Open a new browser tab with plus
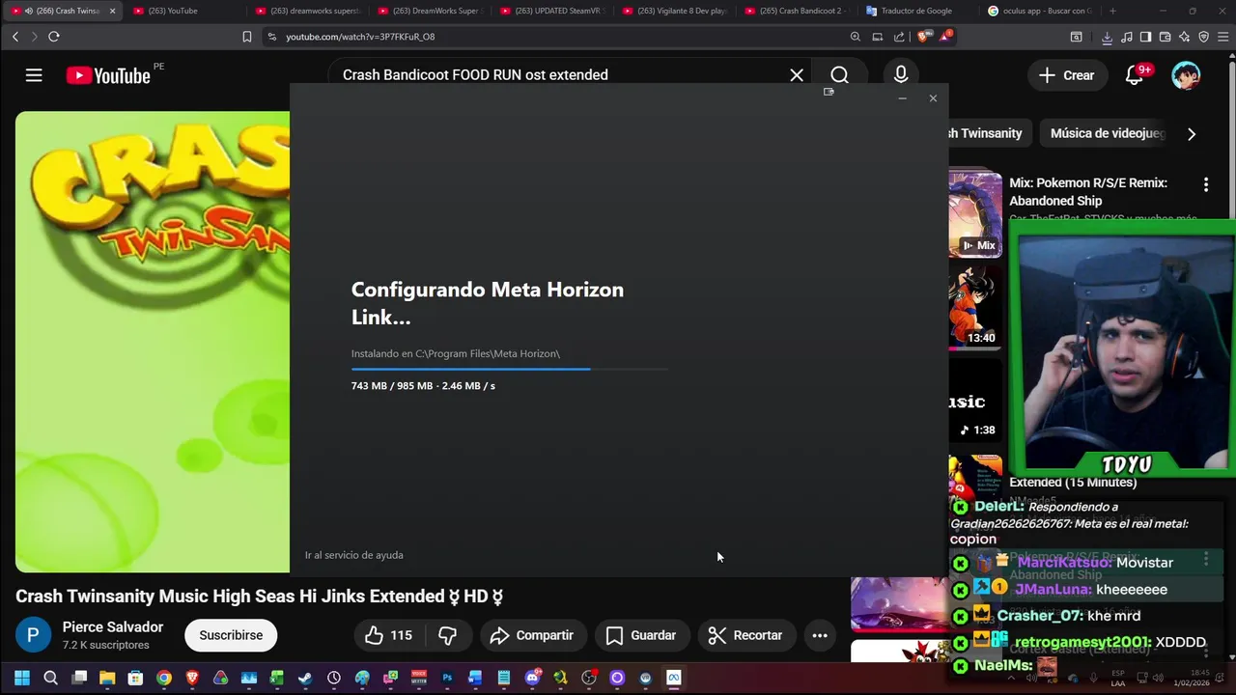Image resolution: width=1236 pixels, height=695 pixels. click(1112, 11)
